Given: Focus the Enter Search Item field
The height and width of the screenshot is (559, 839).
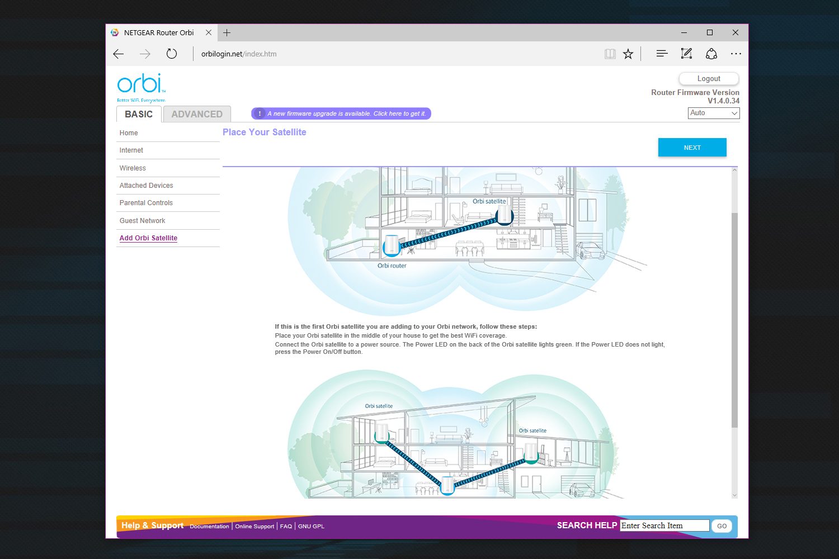Looking at the screenshot, I should coord(664,525).
